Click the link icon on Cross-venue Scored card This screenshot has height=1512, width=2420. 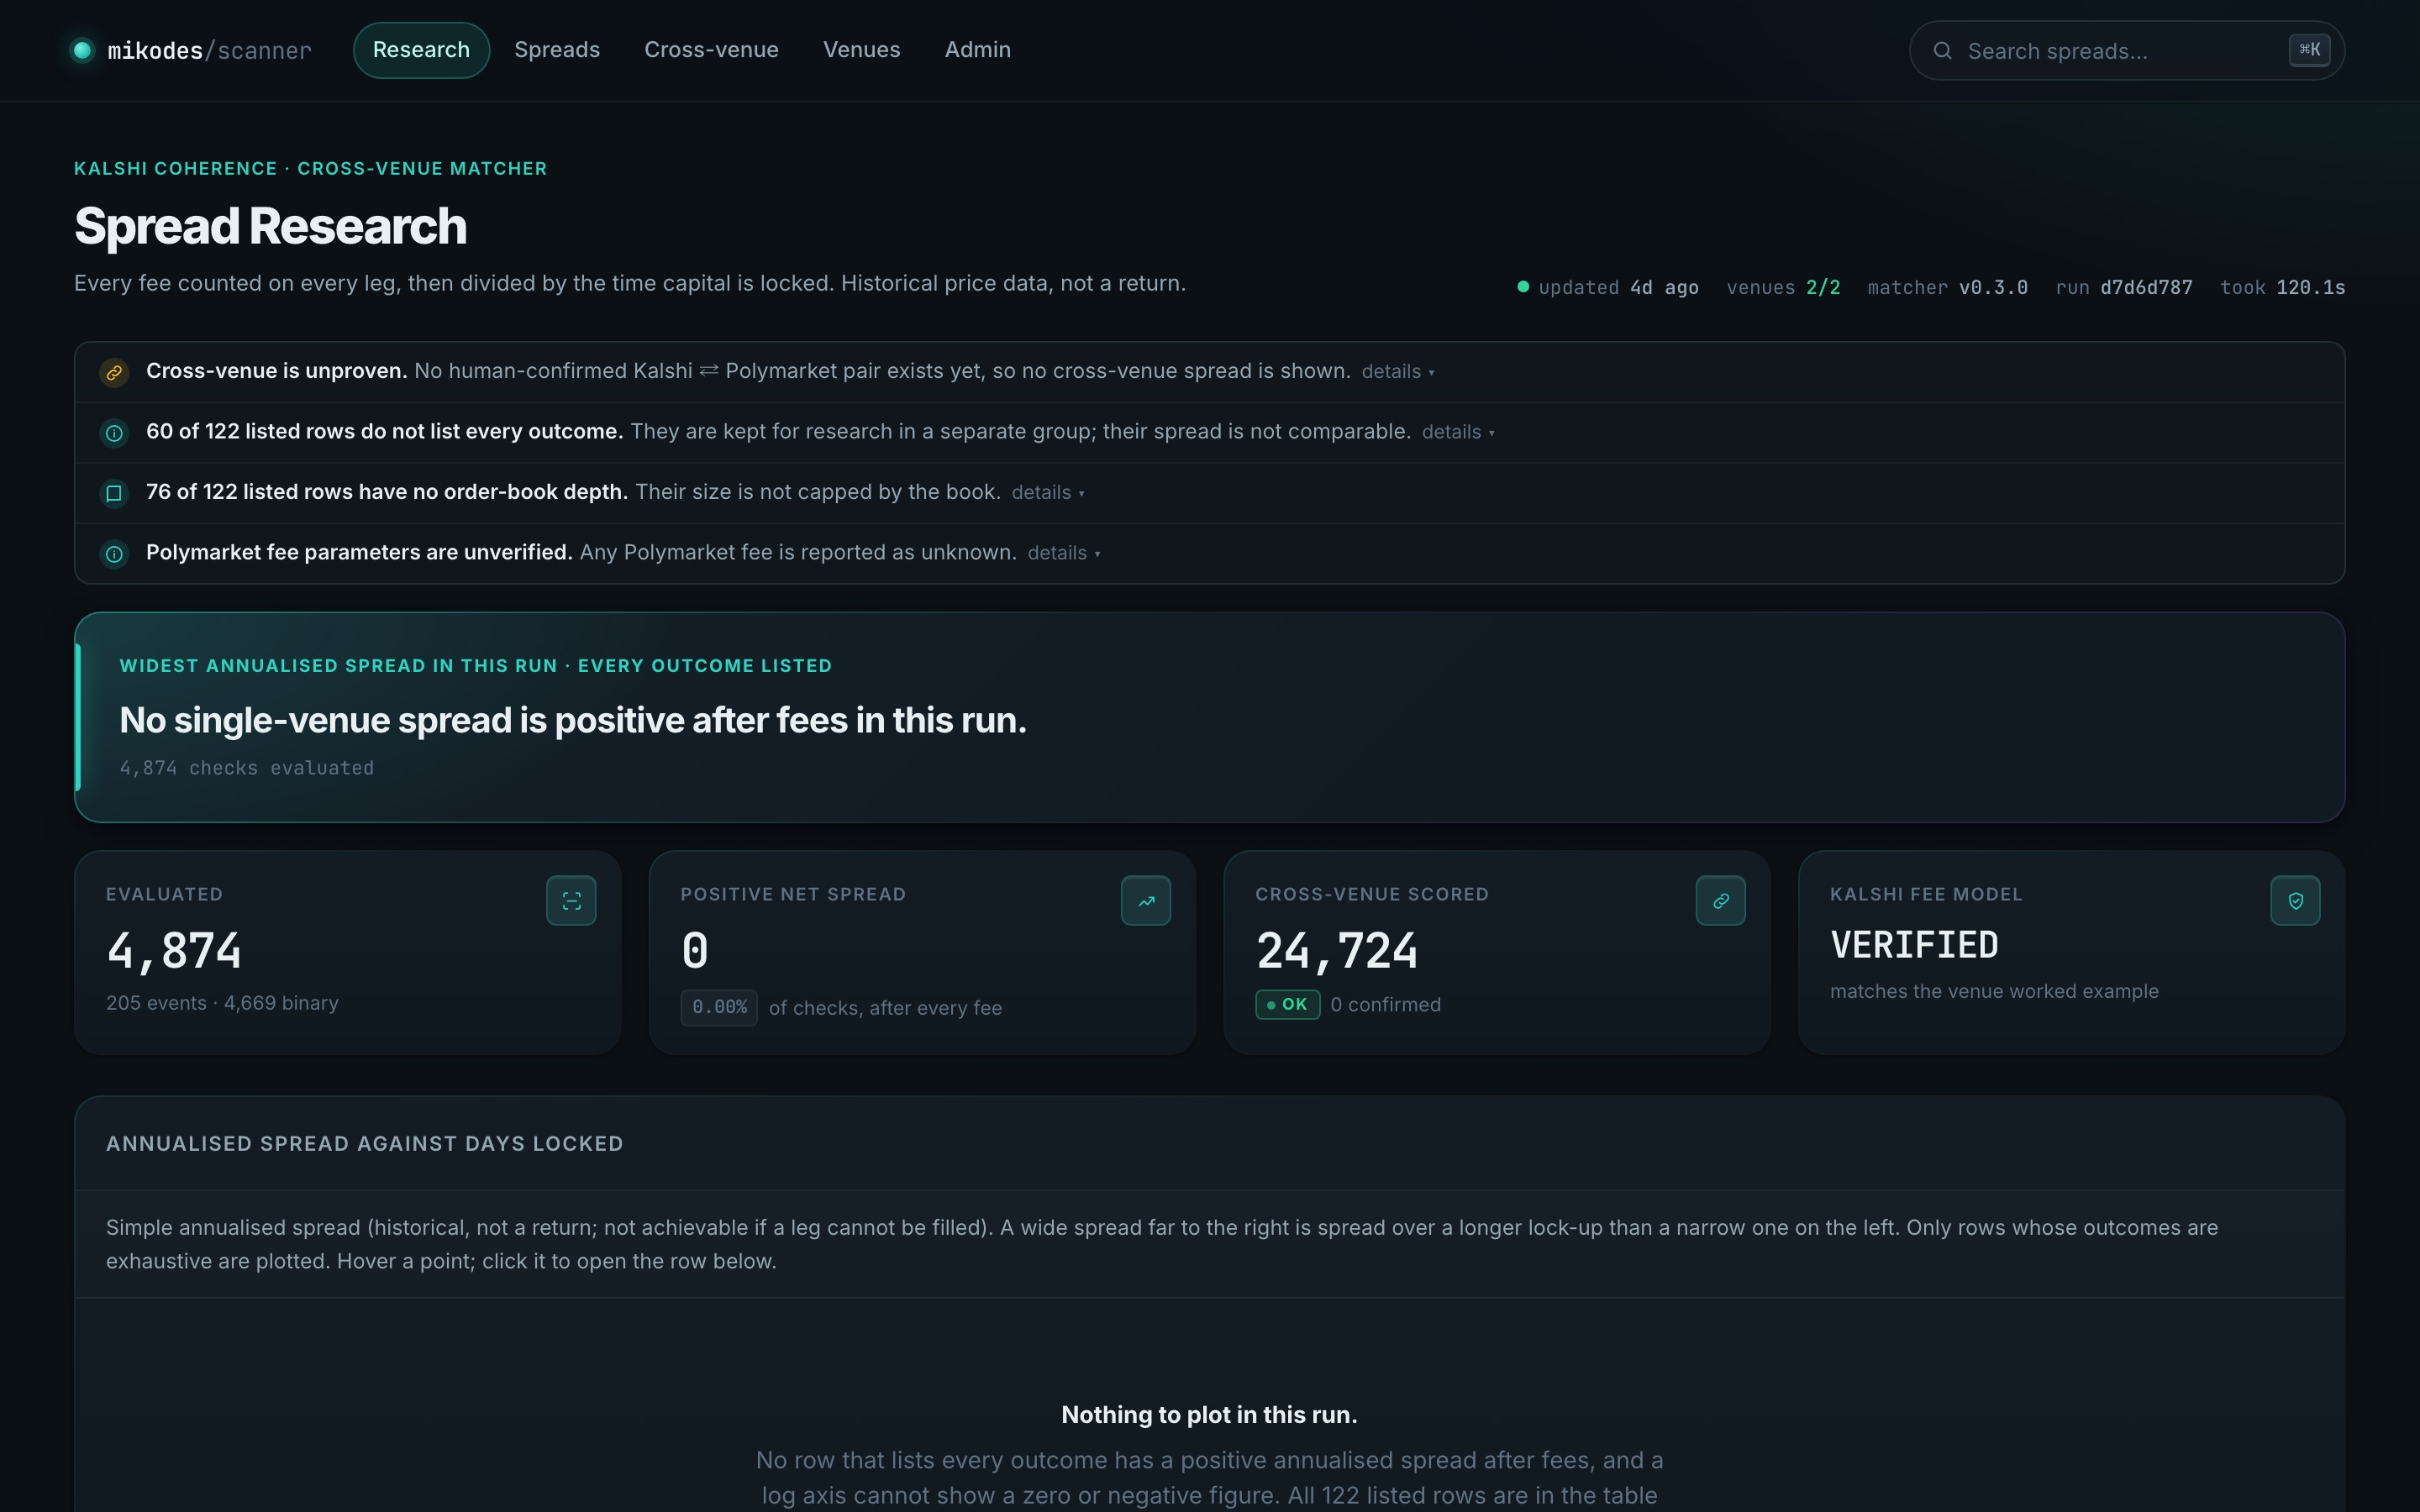point(1720,900)
